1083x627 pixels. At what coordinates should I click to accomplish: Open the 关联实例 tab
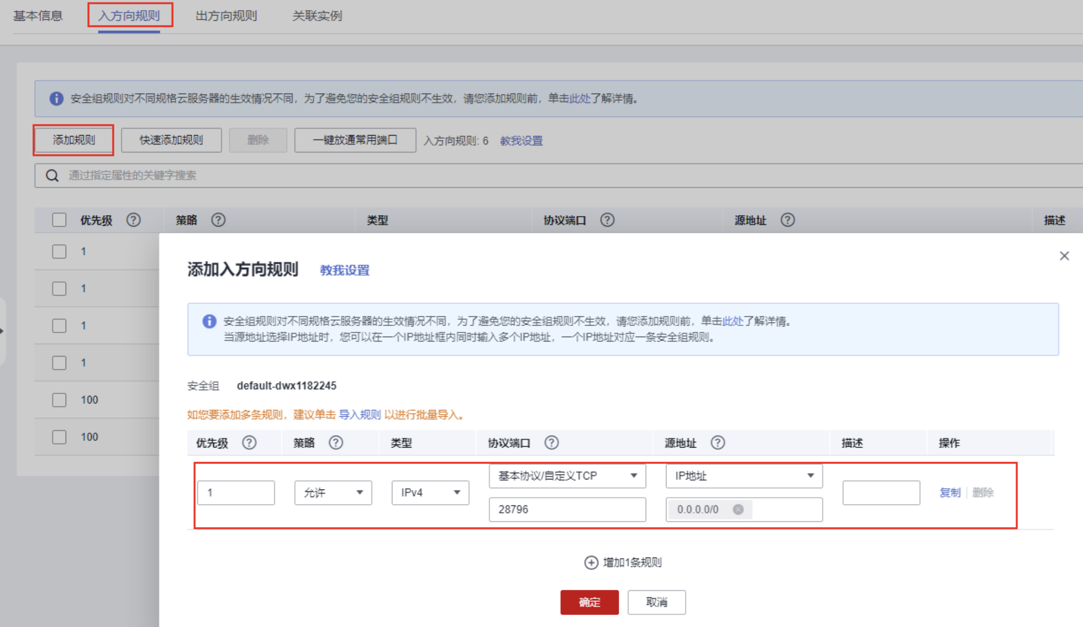(317, 16)
